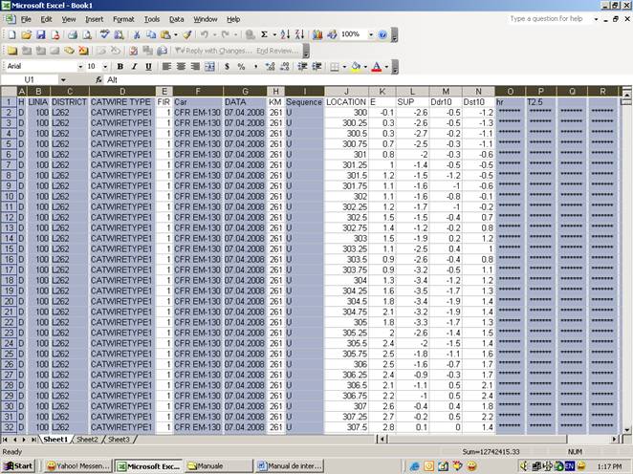
Task: Open the 100% zoom dropdown
Action: point(369,34)
